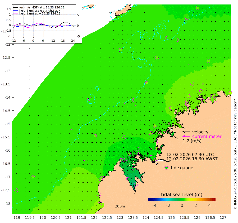Click the 'tide gauge' legend label
238x223 pixels.
click(182, 168)
